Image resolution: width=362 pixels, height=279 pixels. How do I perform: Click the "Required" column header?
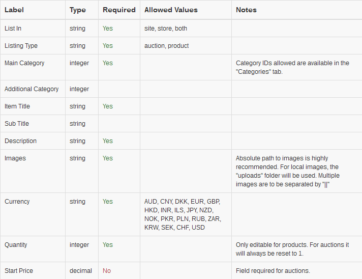tap(119, 10)
